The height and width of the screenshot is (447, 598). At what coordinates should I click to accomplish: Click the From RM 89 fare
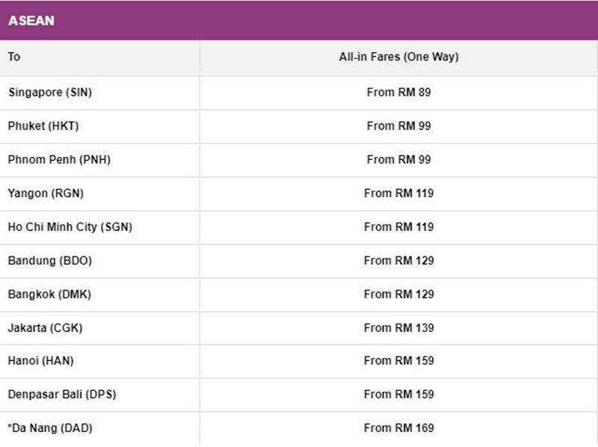398,92
